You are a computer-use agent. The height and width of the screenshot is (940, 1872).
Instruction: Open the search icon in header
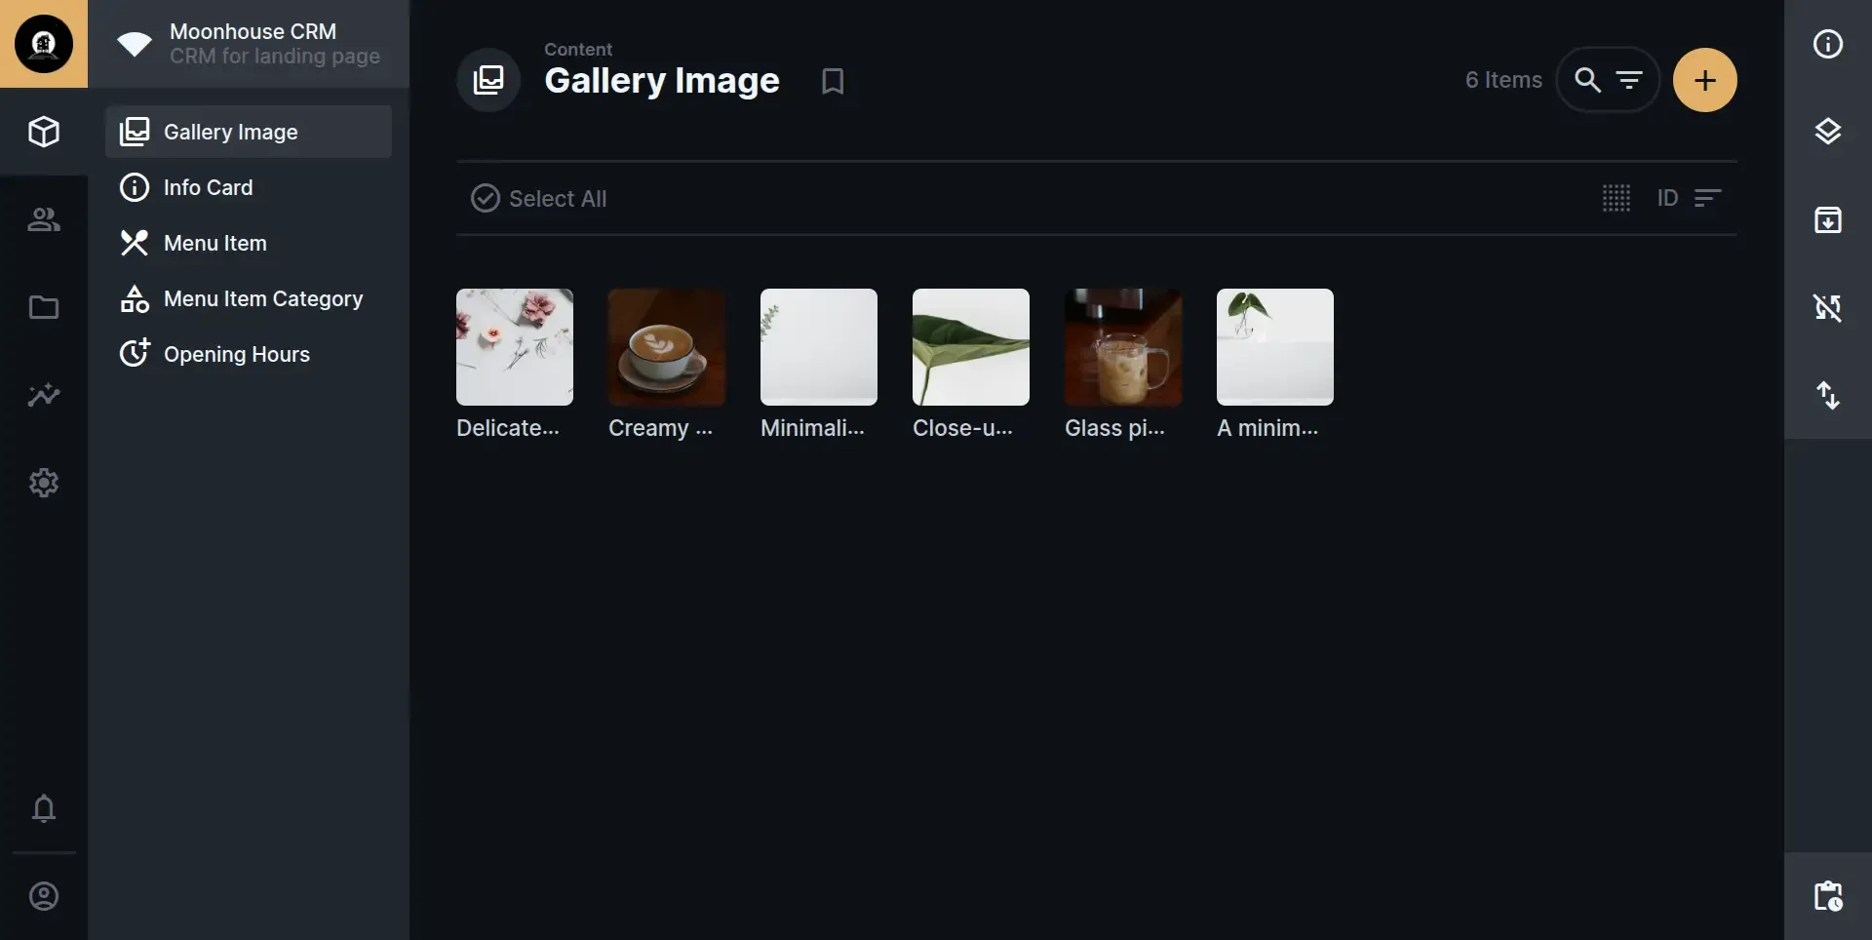coord(1587,80)
